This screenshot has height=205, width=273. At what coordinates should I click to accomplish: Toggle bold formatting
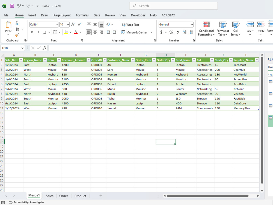tap(32, 32)
